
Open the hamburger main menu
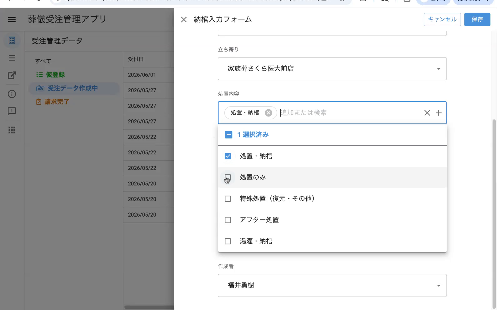pyautogui.click(x=12, y=19)
